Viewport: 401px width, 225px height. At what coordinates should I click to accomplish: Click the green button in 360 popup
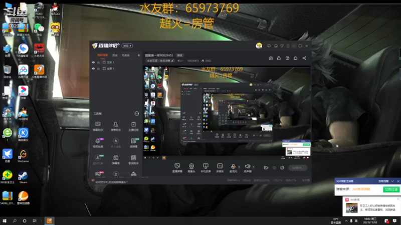point(391,189)
